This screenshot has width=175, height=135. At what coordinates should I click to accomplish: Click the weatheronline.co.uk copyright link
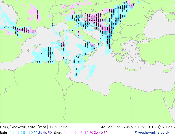click(x=152, y=133)
